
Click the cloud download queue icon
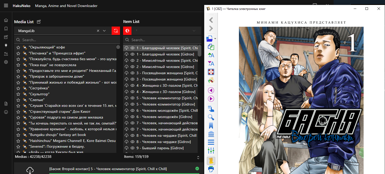click(x=30, y=170)
